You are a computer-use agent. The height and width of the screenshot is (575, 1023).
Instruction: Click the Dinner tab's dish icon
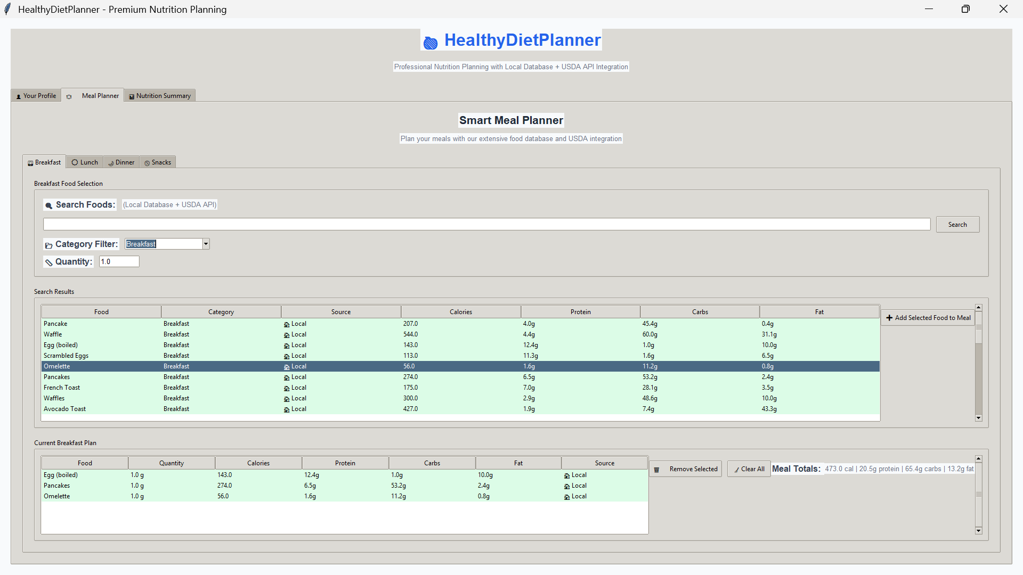[111, 163]
